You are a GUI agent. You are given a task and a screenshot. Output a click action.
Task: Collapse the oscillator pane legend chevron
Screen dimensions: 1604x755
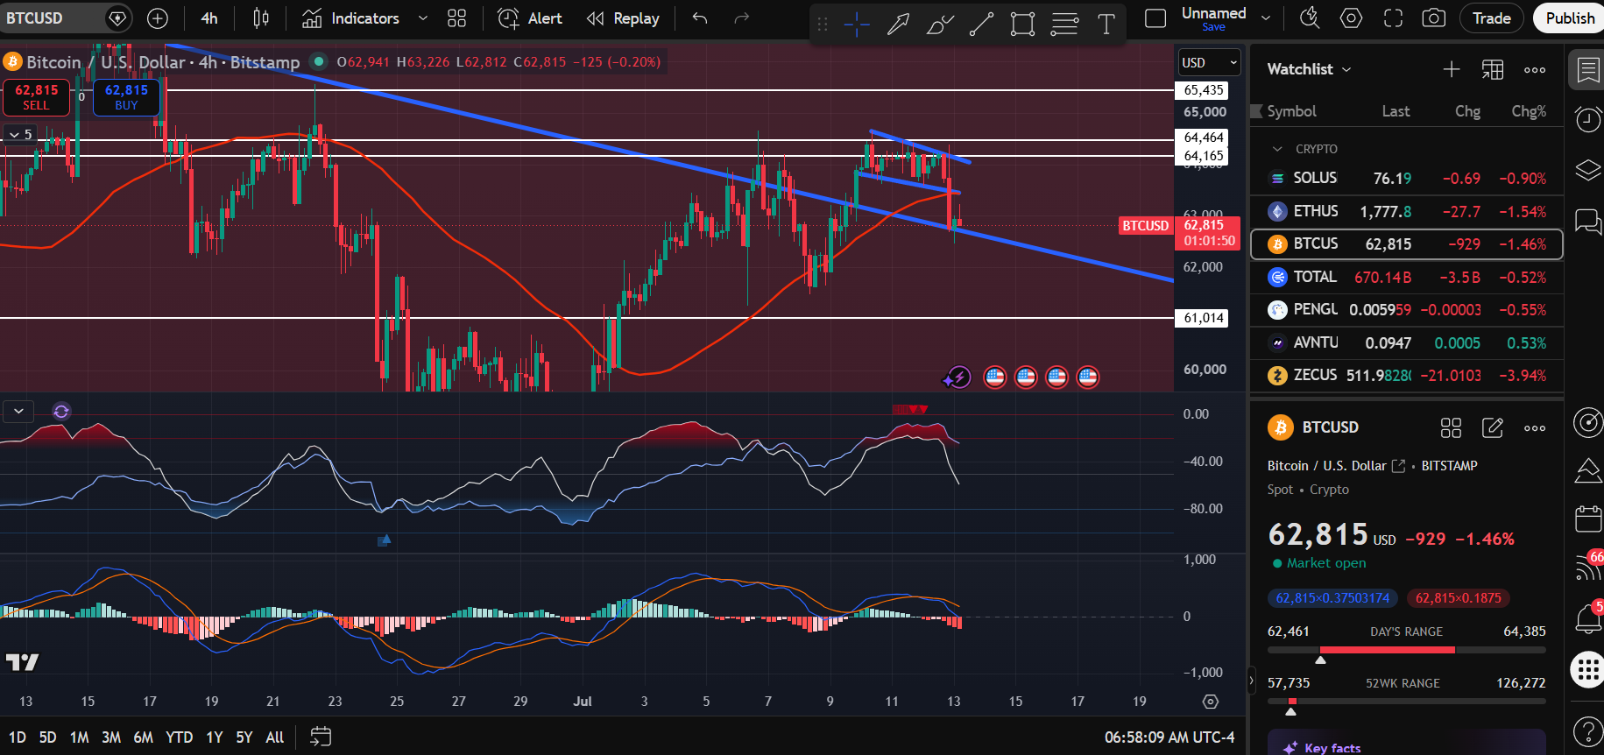pyautogui.click(x=18, y=411)
